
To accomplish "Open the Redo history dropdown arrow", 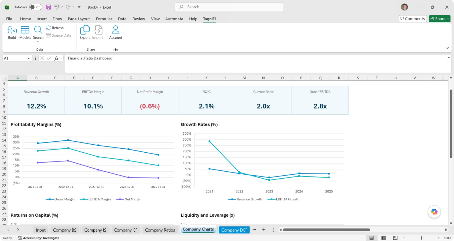I will (73, 7).
